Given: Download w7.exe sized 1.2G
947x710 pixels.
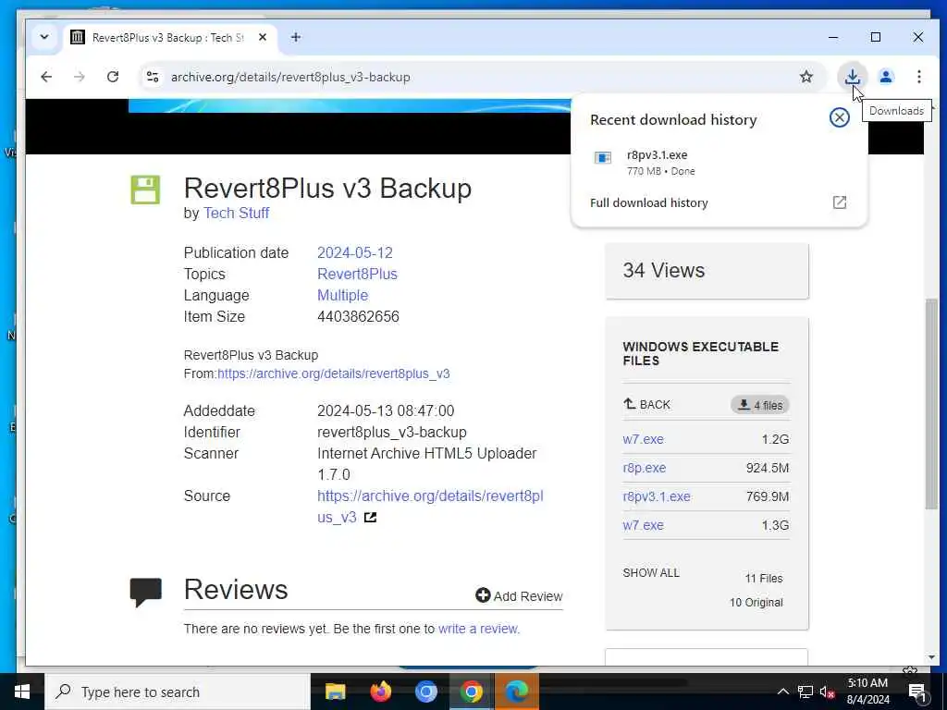Looking at the screenshot, I should [x=644, y=439].
